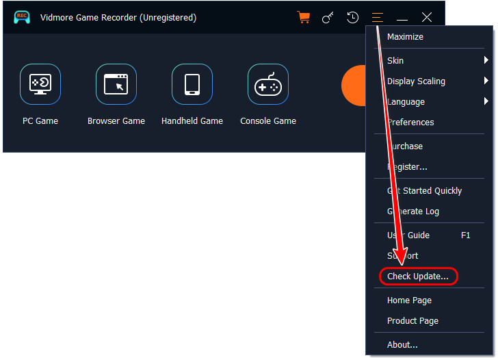This screenshot has height=358, width=498.
Task: Click the Home Page link entry
Action: tap(409, 300)
